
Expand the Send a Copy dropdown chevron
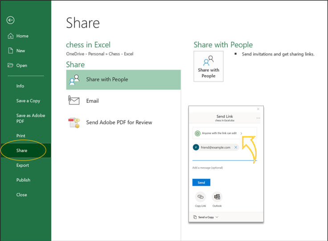click(217, 217)
